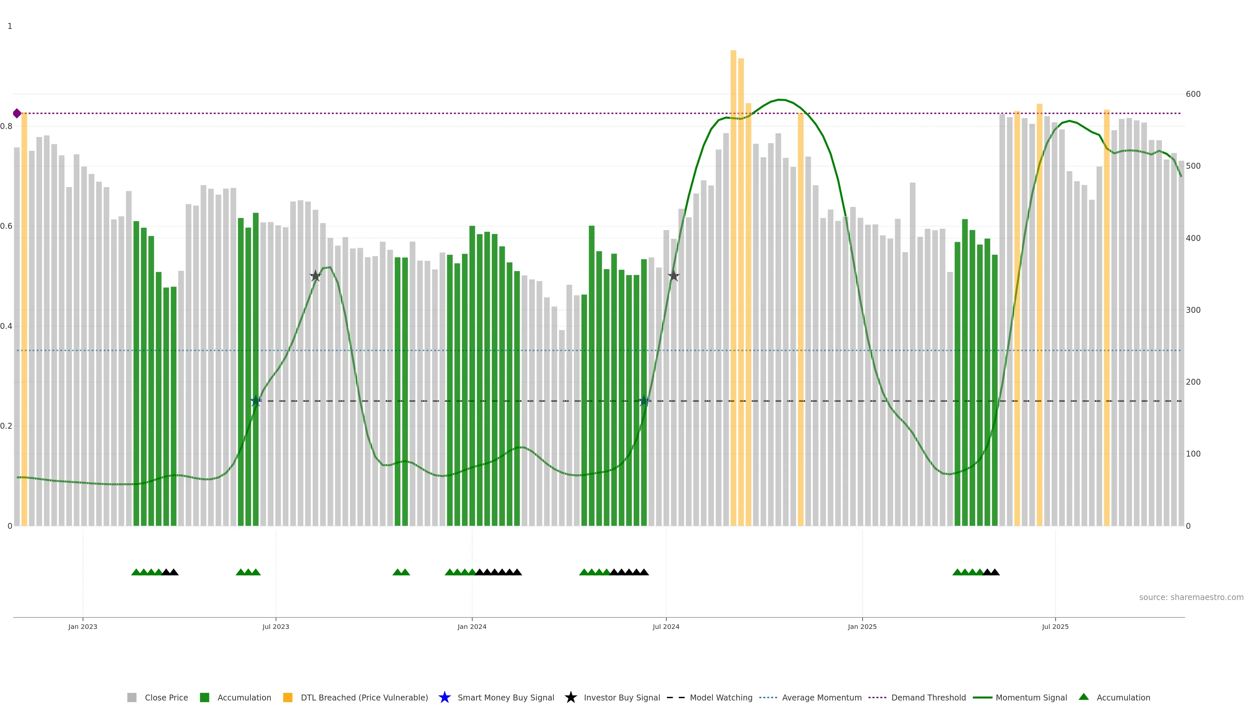The image size is (1260, 709).
Task: Click the purple diamond Demand Threshold marker
Action: click(17, 114)
